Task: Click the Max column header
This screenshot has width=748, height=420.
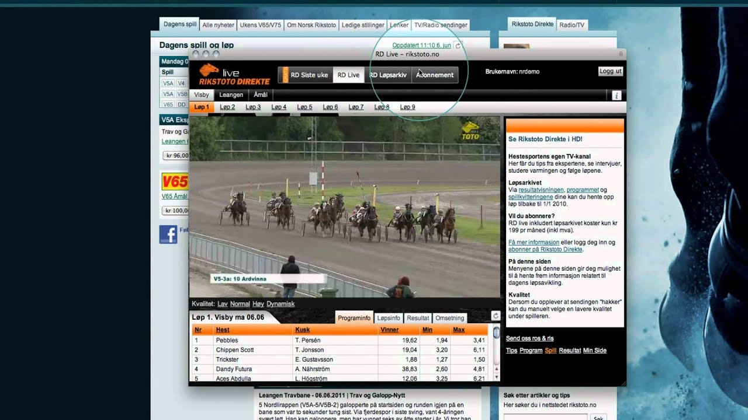Action: pyautogui.click(x=459, y=330)
